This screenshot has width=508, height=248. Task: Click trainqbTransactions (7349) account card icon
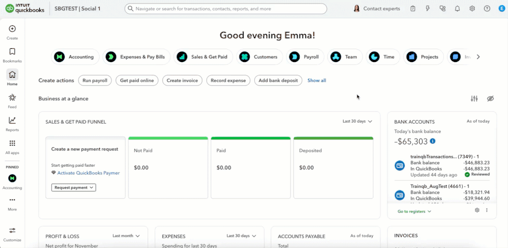pos(400,166)
